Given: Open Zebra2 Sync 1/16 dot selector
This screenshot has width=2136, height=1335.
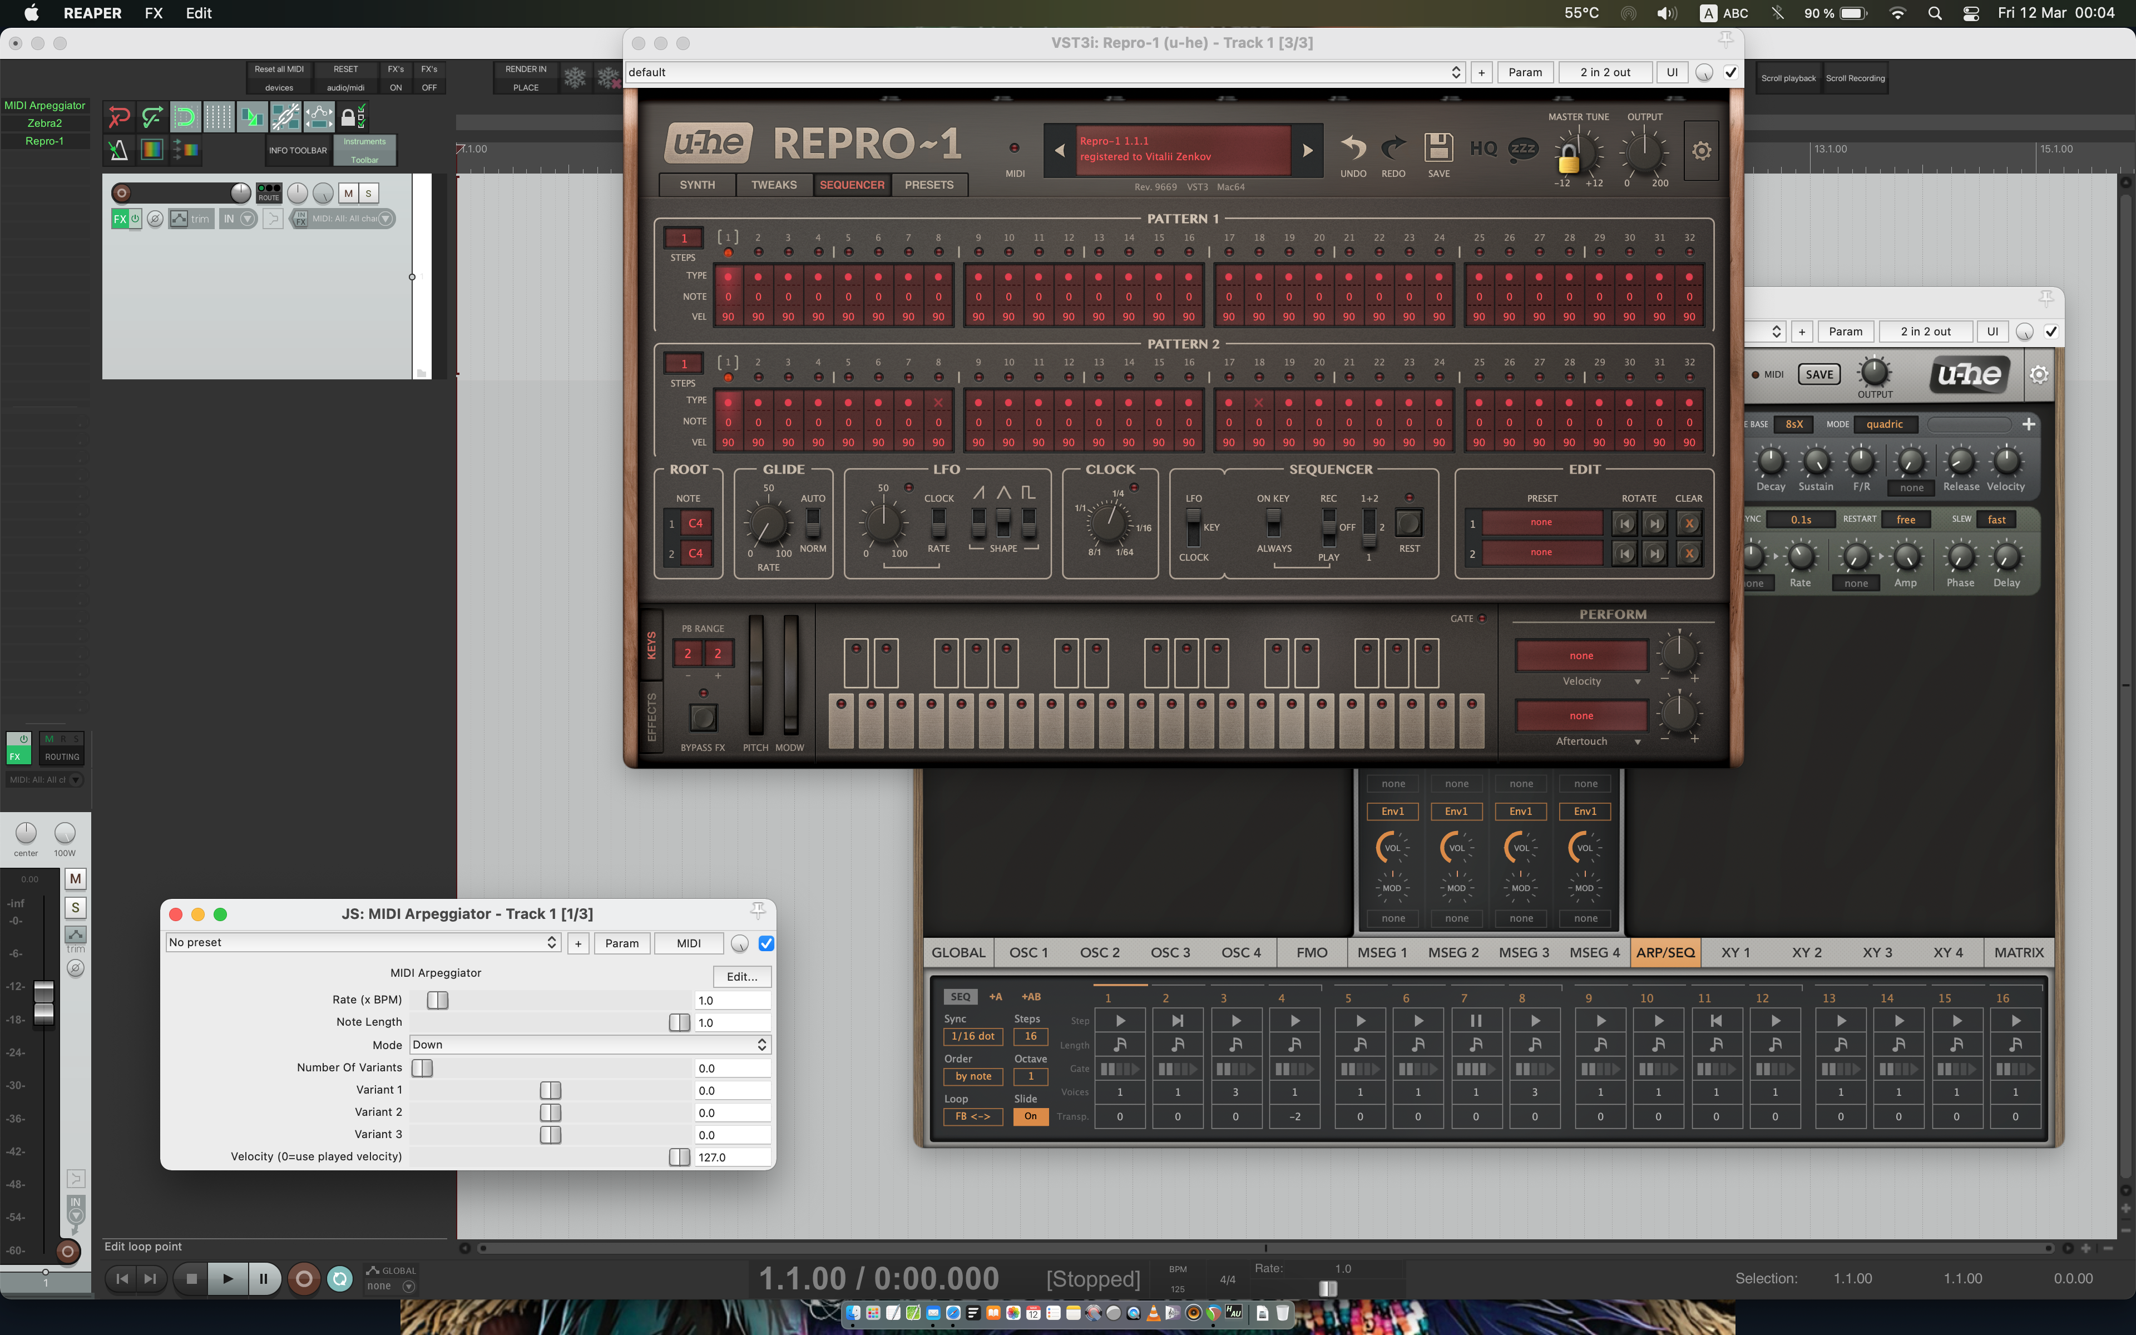Looking at the screenshot, I should pyautogui.click(x=973, y=1036).
